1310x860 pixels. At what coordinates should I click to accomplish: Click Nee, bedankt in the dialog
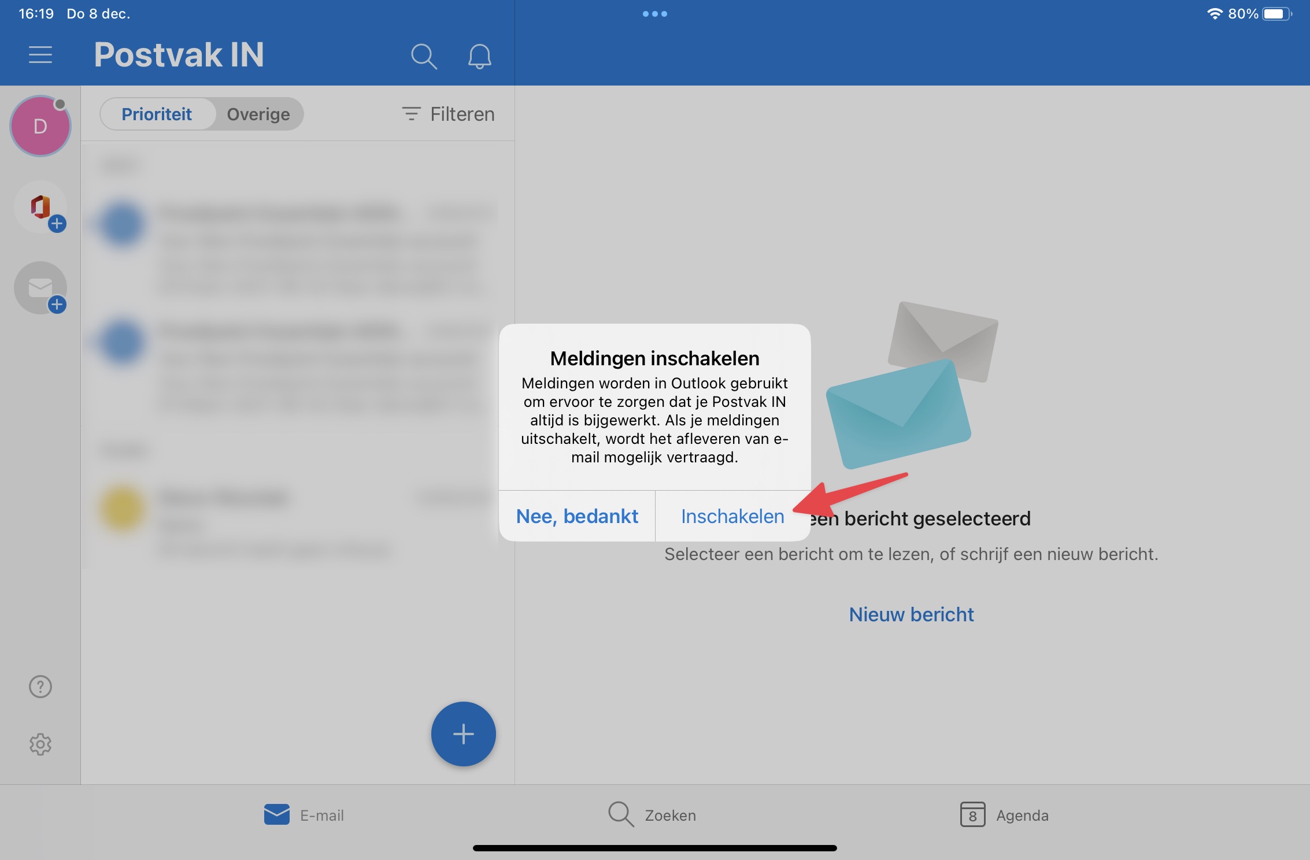(577, 516)
